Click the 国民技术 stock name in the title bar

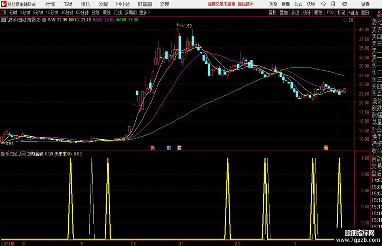tap(246, 4)
